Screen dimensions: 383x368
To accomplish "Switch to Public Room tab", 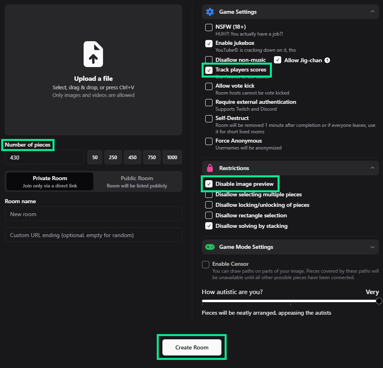I will 137,181.
